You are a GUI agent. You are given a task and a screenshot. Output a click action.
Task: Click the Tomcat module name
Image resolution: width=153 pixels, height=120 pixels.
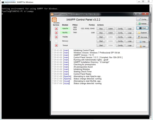(65, 45)
